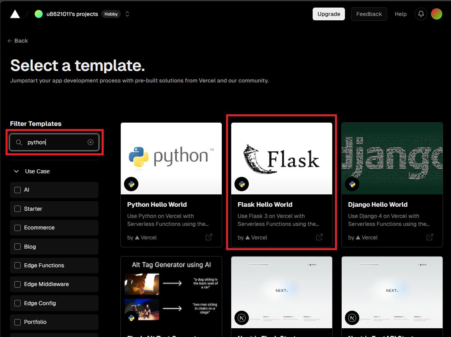This screenshot has height=337, width=451.
Task: Check the AI use case filter
Action: pos(18,190)
